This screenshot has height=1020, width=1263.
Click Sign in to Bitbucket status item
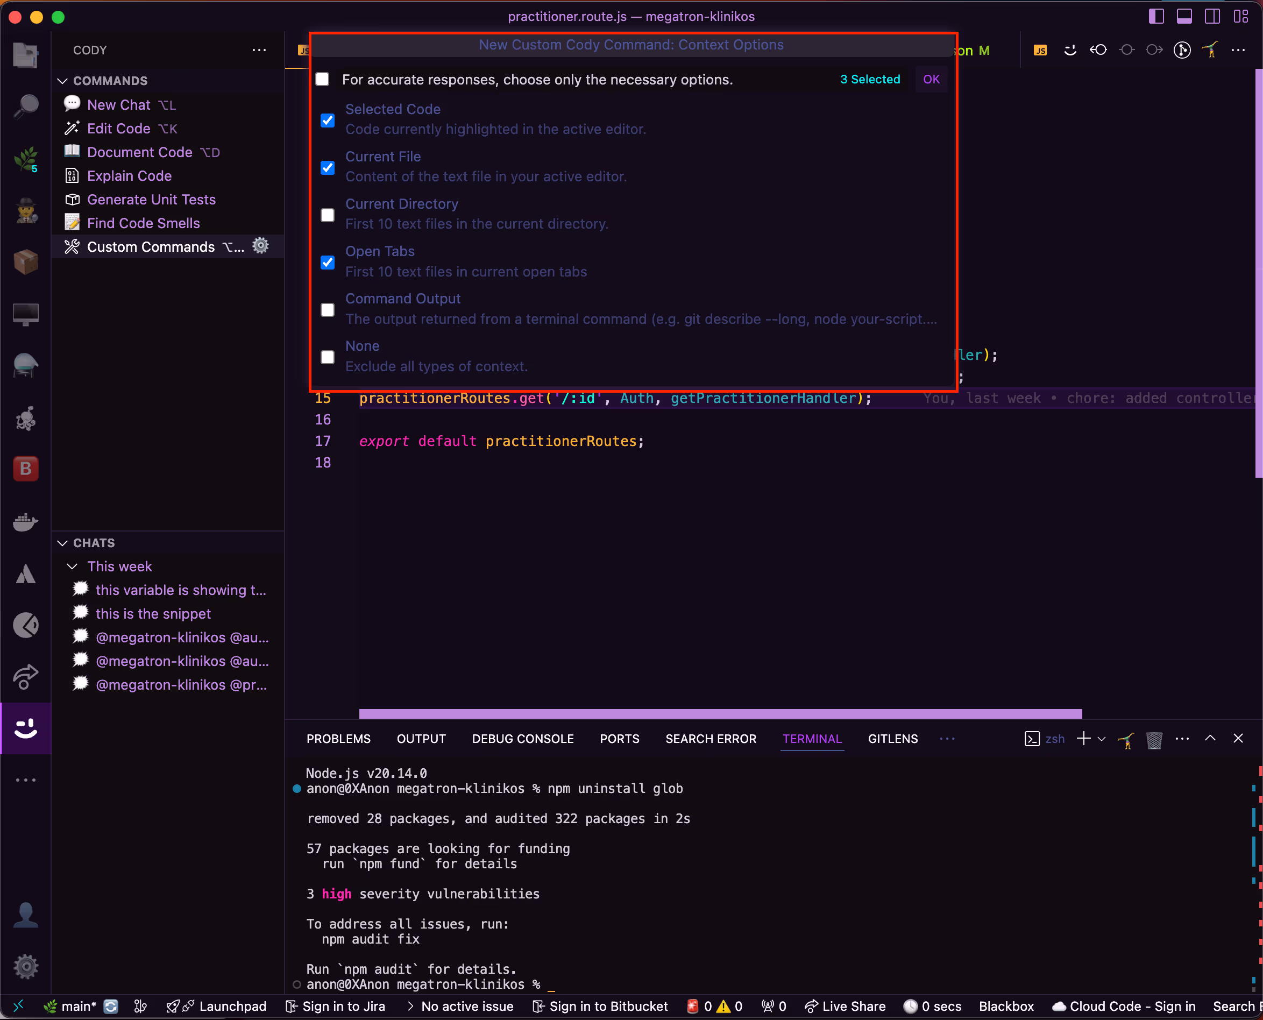coord(600,1007)
